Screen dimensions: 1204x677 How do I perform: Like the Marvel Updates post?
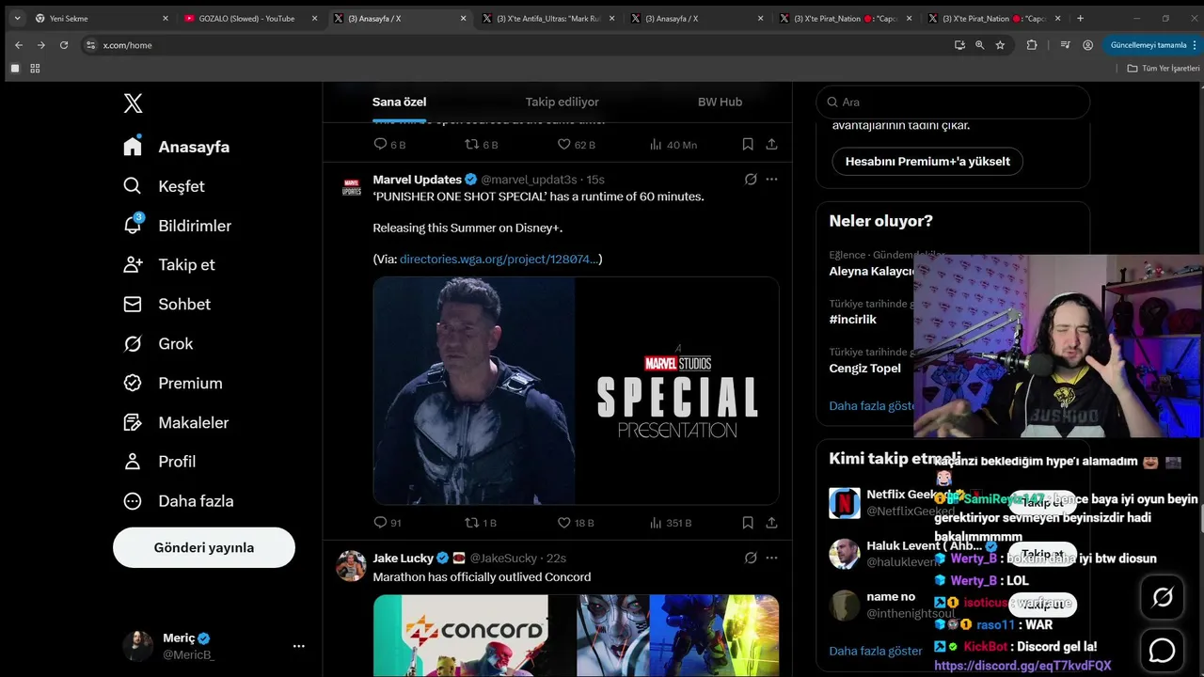[576, 523]
